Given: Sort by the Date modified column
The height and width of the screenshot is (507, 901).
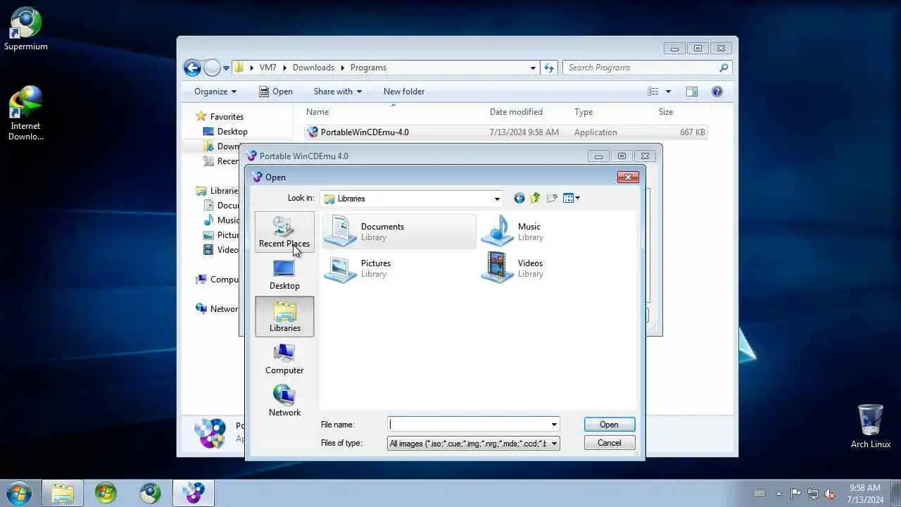Looking at the screenshot, I should tap(528, 112).
